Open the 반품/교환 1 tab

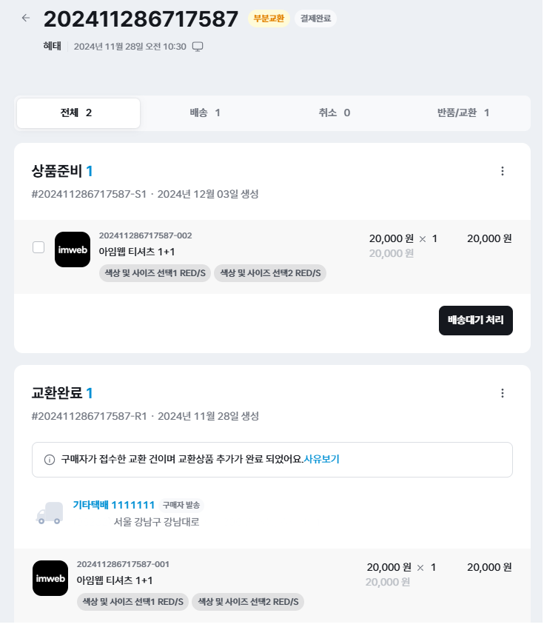pyautogui.click(x=463, y=113)
